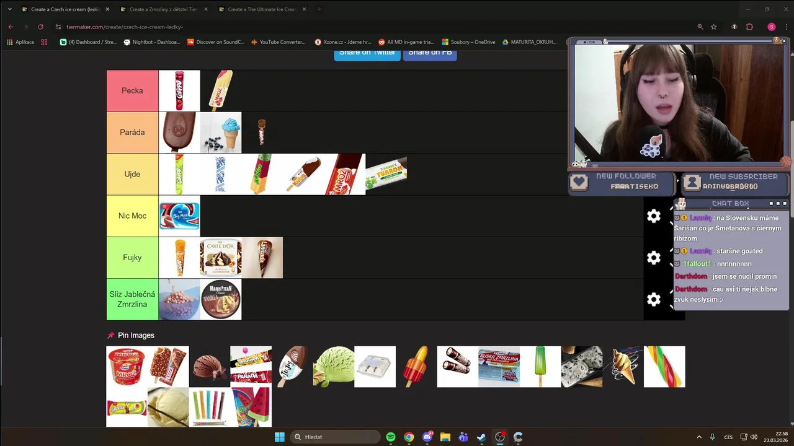Pick the vanilla scoop image
The height and width of the screenshot is (446, 794).
click(168, 407)
